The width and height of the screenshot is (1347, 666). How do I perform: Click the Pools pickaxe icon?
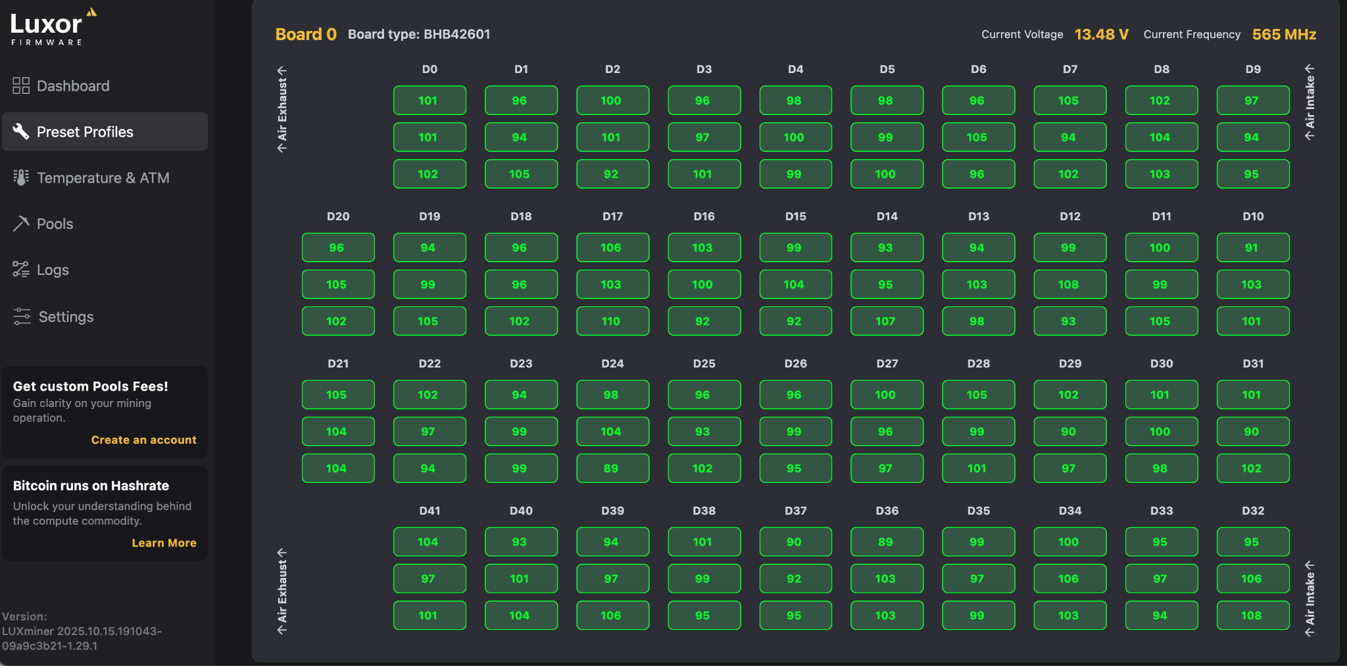coord(21,224)
